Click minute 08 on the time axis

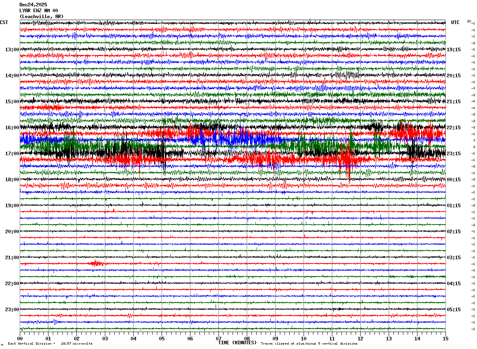247,338
